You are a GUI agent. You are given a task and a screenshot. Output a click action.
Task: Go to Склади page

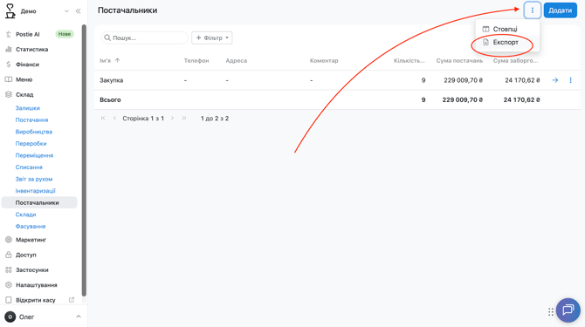click(25, 215)
